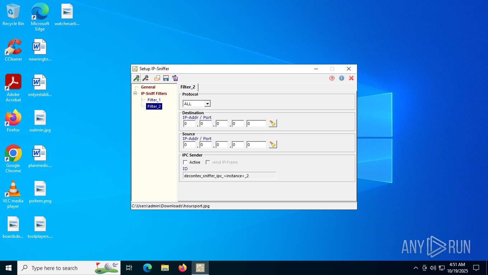Select newringto... Word document
The width and height of the screenshot is (488, 275).
40,50
